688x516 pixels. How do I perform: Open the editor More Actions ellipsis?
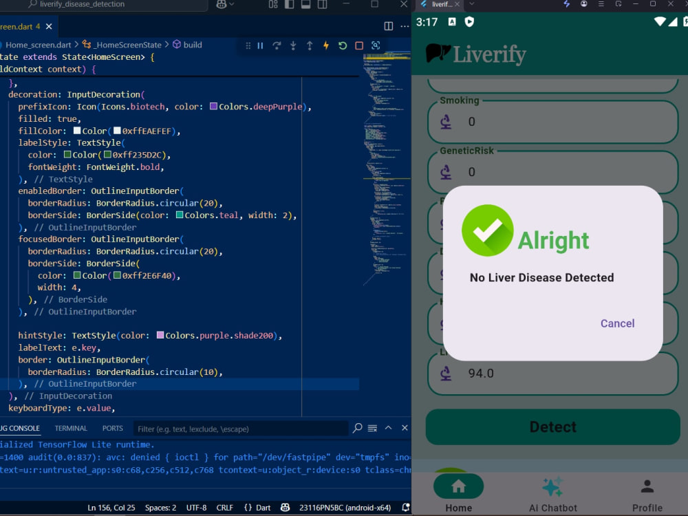click(405, 26)
